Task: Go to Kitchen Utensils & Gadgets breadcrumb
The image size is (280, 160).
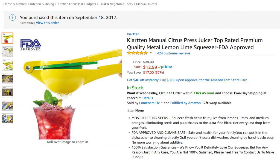Action: pyautogui.click(x=77, y=4)
